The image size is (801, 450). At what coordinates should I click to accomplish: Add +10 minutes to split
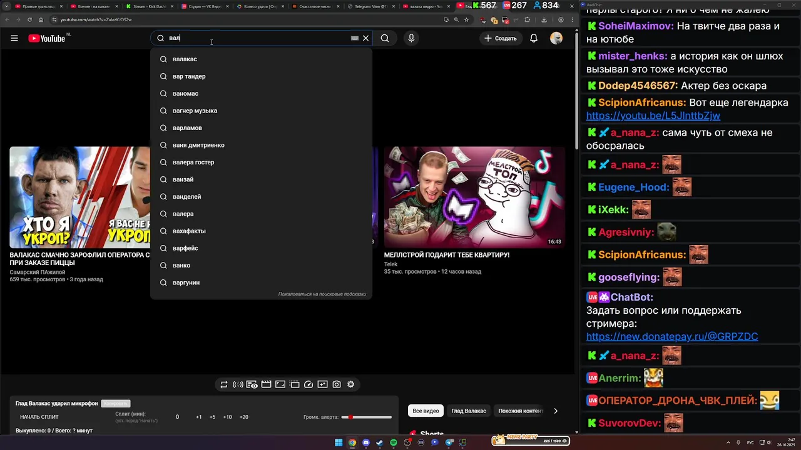pyautogui.click(x=227, y=417)
